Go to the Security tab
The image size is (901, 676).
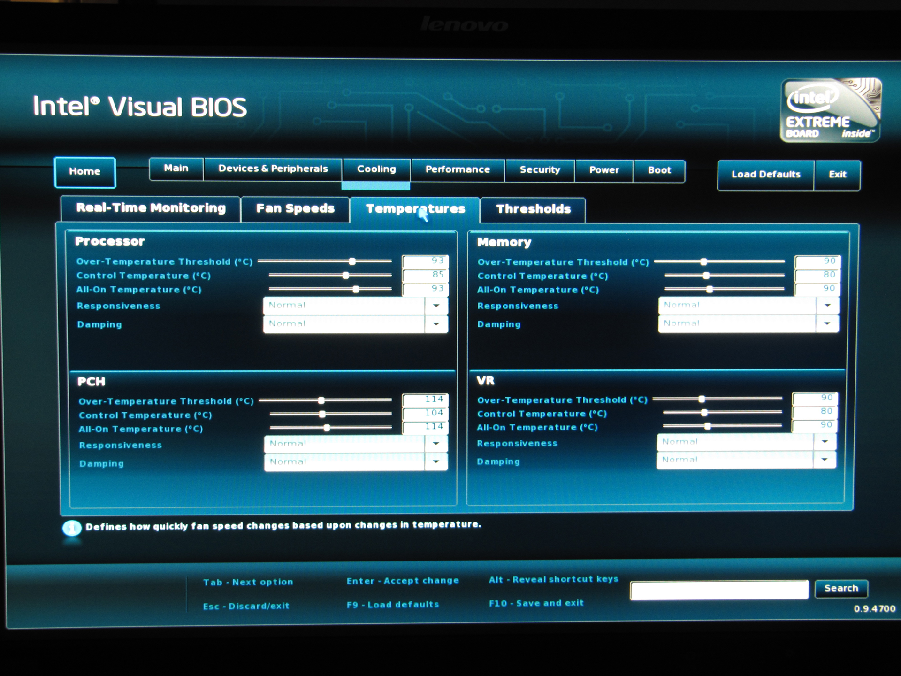540,170
